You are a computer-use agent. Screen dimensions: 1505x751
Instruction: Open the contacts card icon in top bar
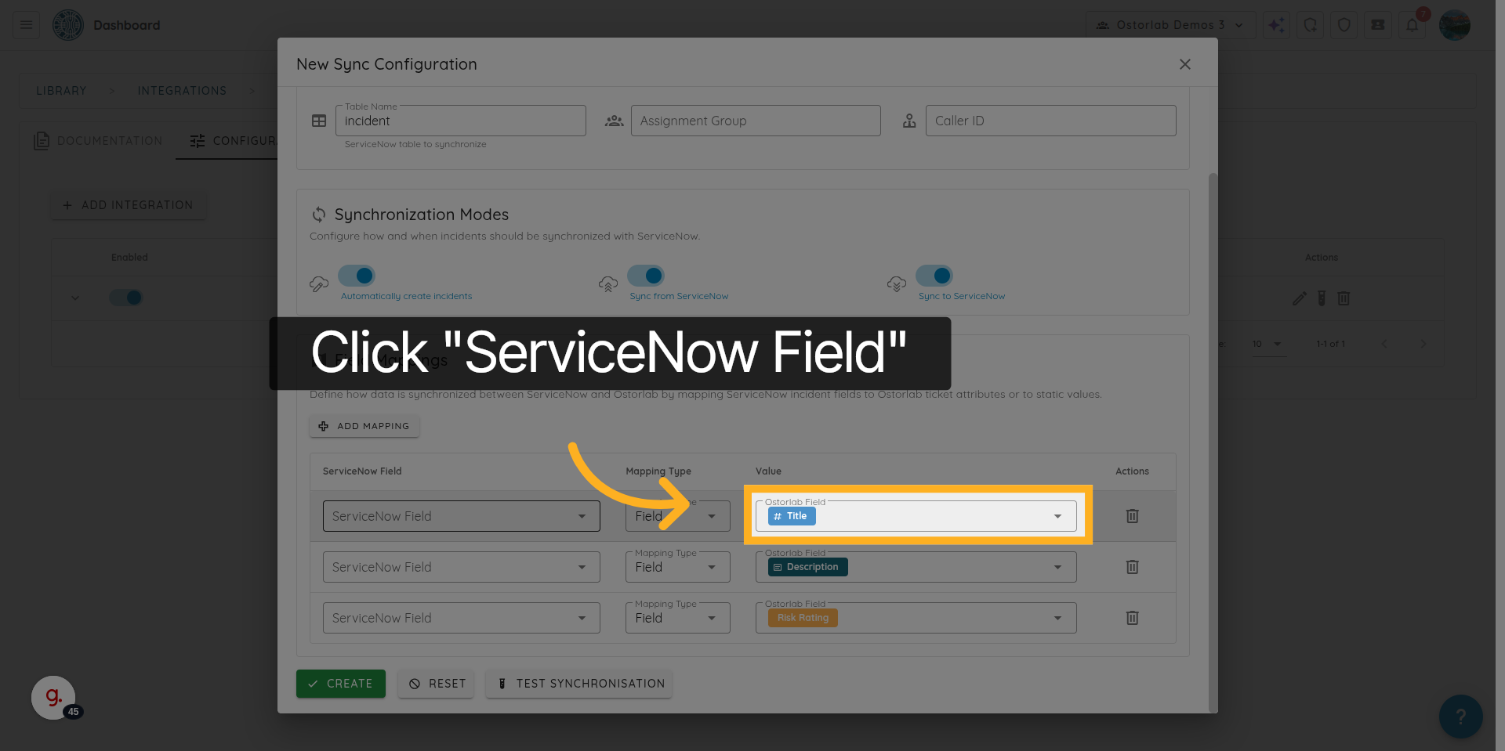1377,24
